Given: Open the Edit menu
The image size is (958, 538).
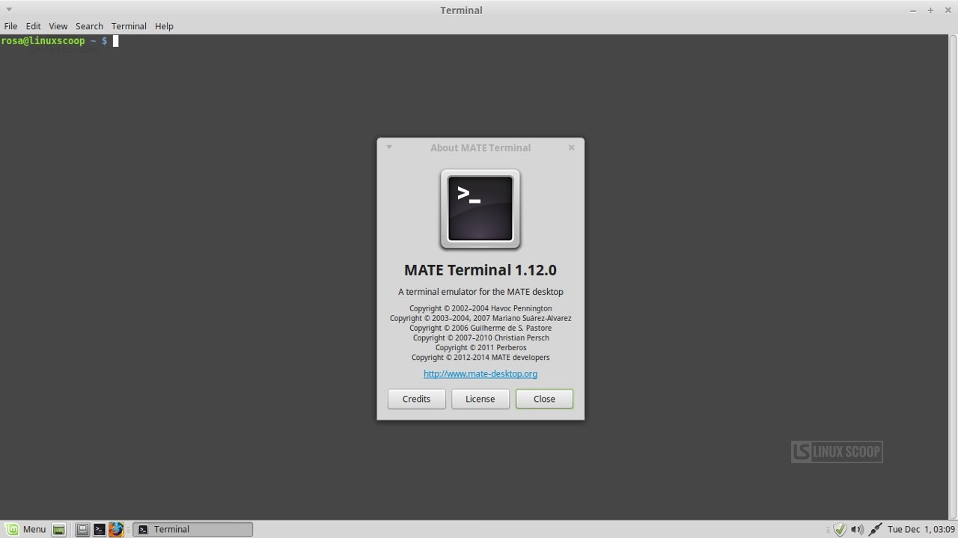Looking at the screenshot, I should click(x=34, y=26).
